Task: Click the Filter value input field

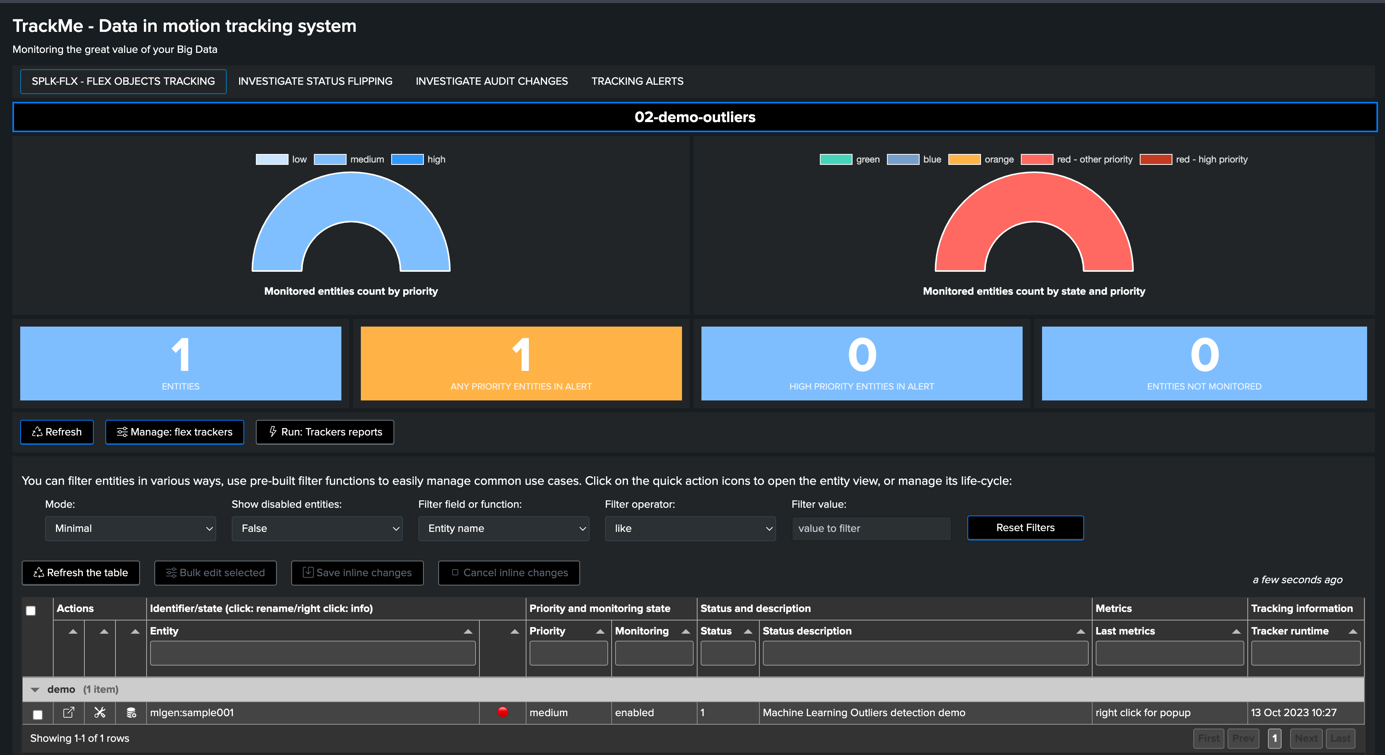Action: tap(871, 529)
